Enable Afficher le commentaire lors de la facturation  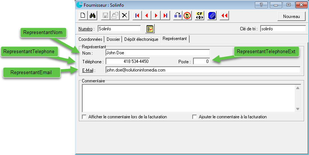tap(84, 117)
